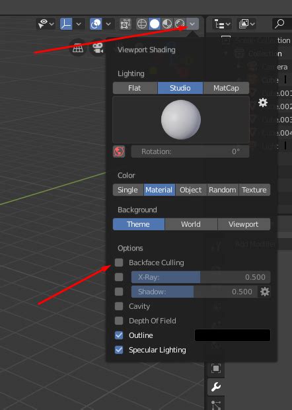Open Shadow settings gear icon
The image size is (292, 410).
pyautogui.click(x=264, y=292)
